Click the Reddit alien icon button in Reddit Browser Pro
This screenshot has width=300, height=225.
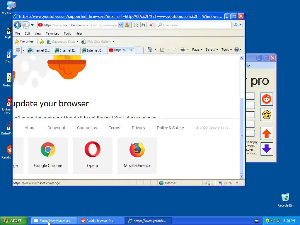tap(267, 99)
